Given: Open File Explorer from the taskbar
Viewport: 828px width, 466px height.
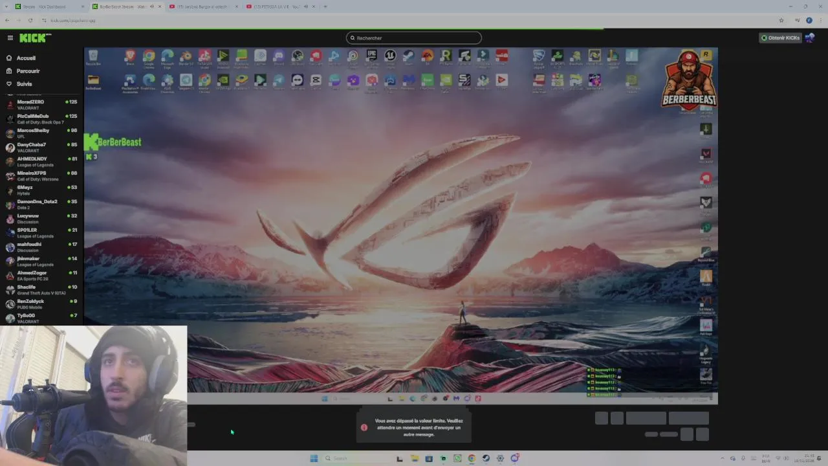Looking at the screenshot, I should click(x=414, y=458).
